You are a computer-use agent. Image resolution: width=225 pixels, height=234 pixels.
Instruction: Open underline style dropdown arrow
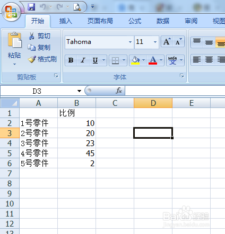[x=104, y=60]
